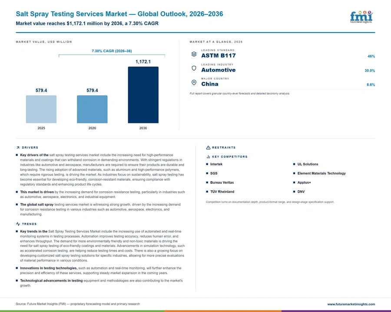Viewport: 391px width, 312px height.
Task: Click the 2025 axis label
Action: click(x=41, y=128)
